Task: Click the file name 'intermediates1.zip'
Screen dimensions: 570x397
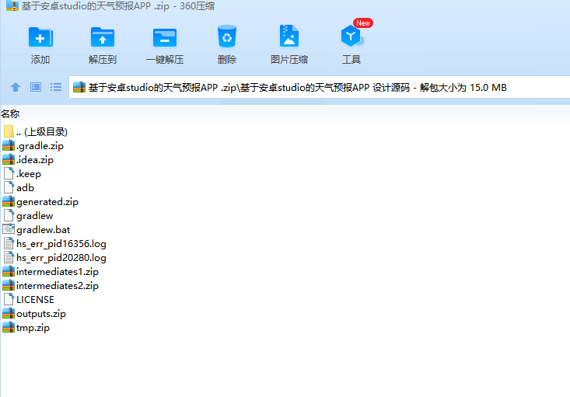Action: tap(58, 272)
